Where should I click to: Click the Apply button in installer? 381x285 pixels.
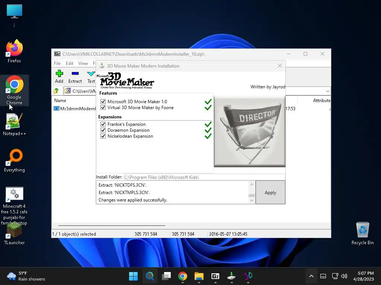(x=270, y=193)
